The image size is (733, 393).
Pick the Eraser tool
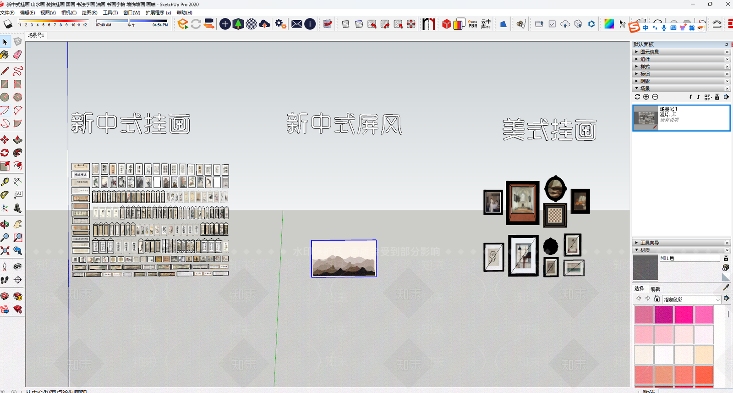click(17, 55)
